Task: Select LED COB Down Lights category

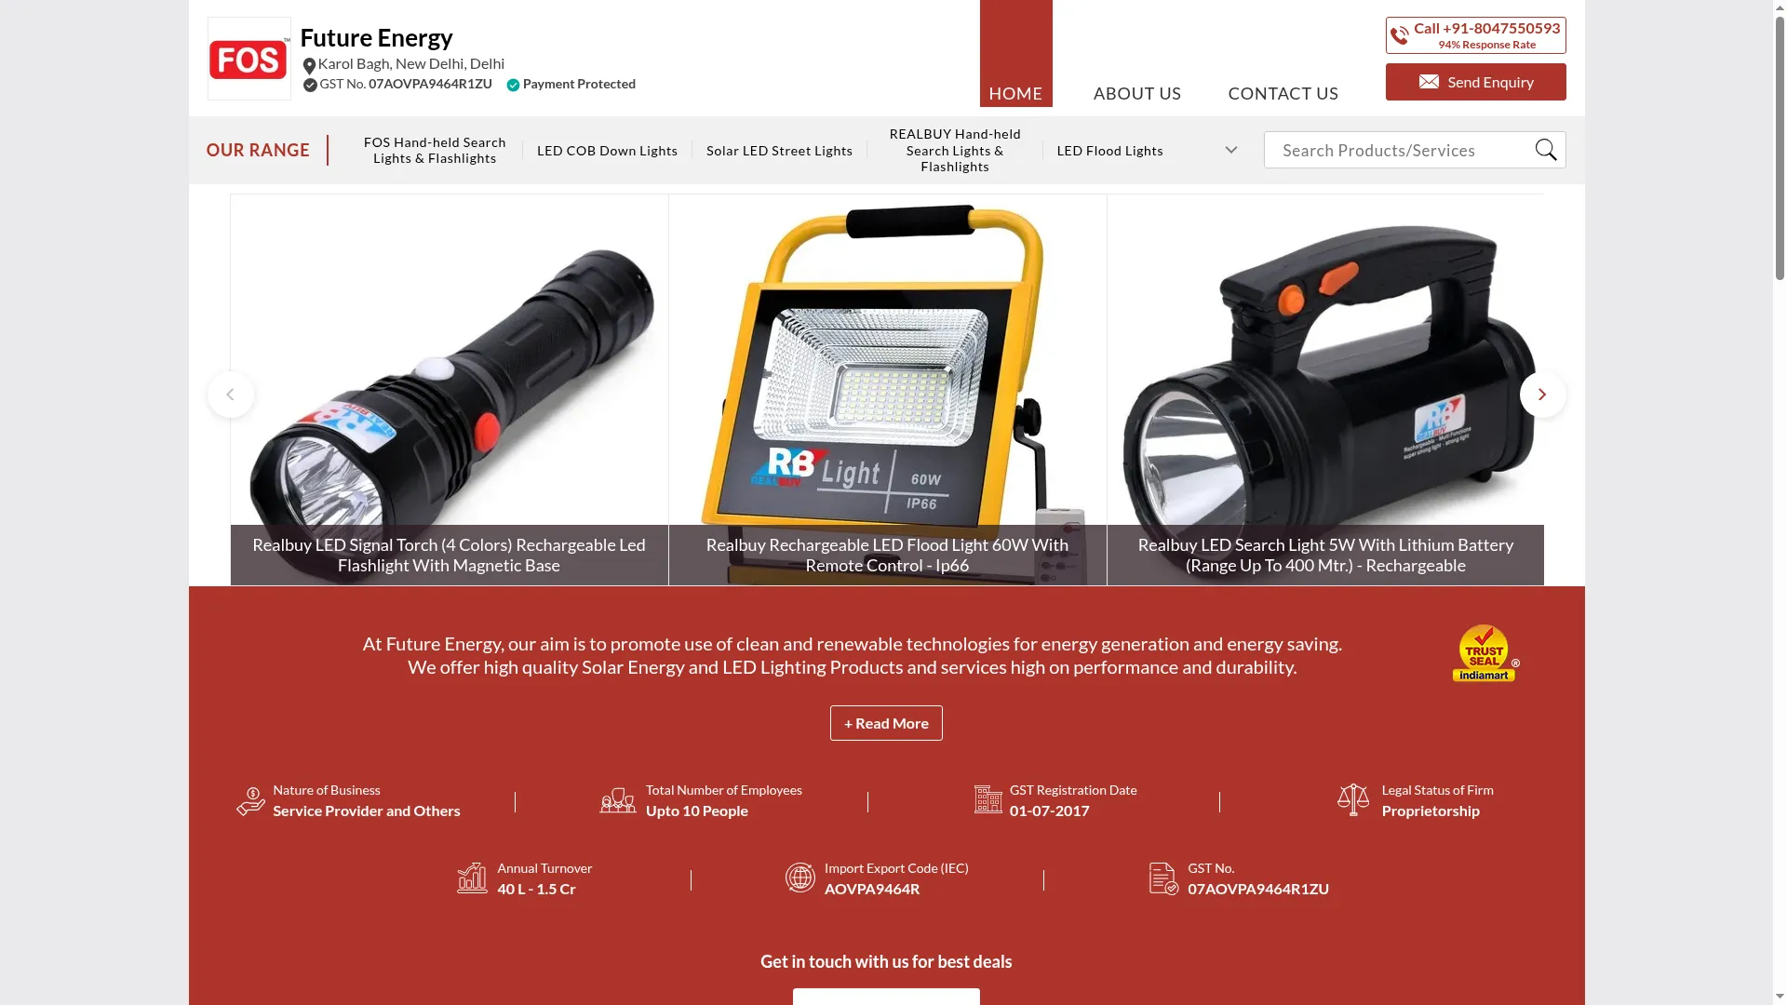Action: pos(607,151)
